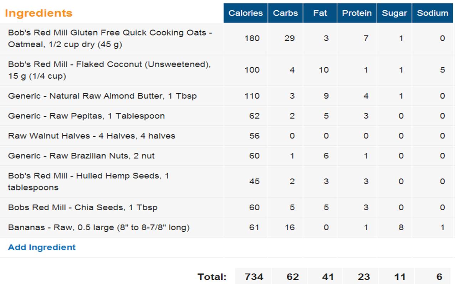Click the Raw Walnut Halves ingredient
The width and height of the screenshot is (455, 284).
(92, 136)
